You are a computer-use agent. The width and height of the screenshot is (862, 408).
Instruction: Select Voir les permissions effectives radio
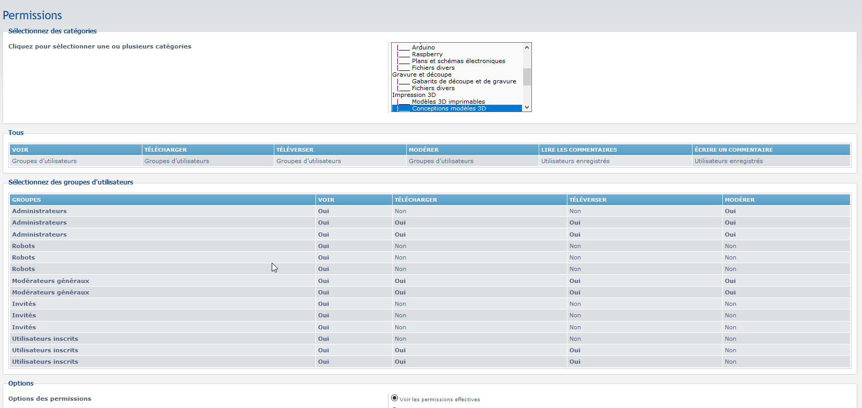pos(394,398)
